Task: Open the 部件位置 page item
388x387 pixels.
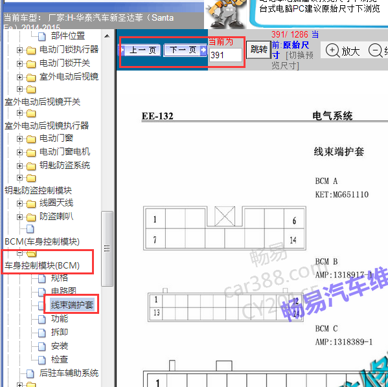Action: (x=68, y=36)
